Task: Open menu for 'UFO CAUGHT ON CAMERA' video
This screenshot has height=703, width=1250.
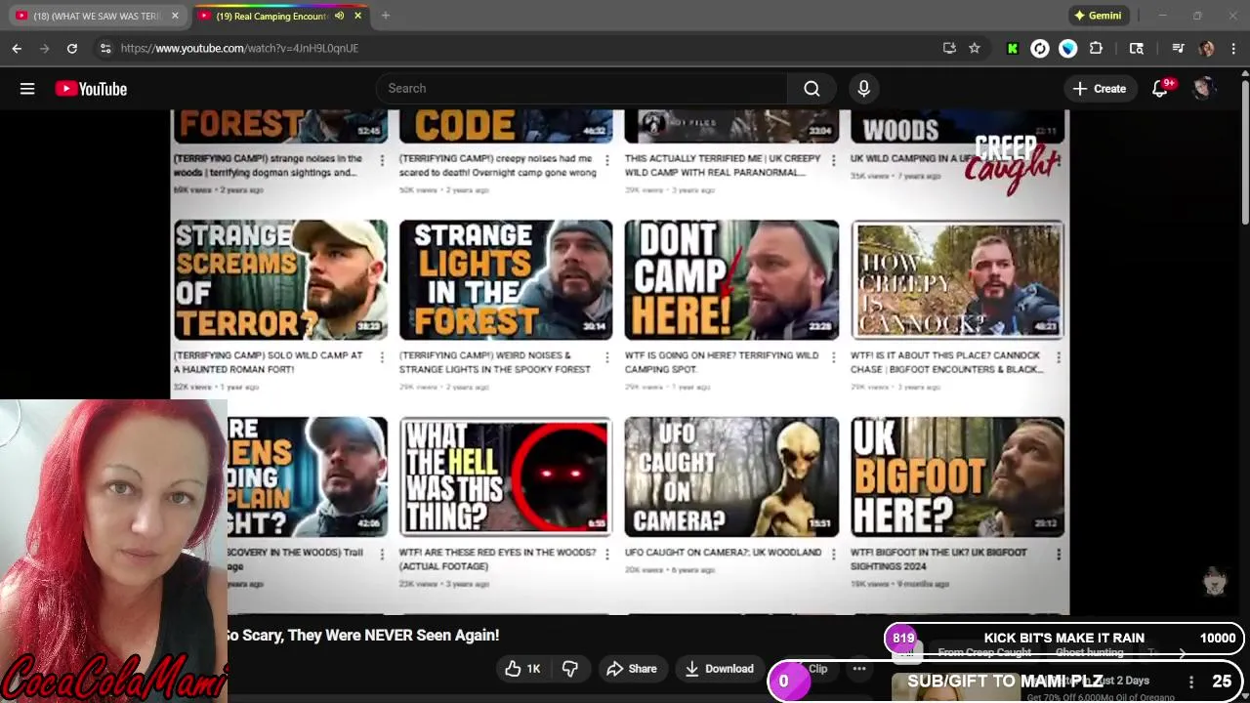Action: click(833, 555)
